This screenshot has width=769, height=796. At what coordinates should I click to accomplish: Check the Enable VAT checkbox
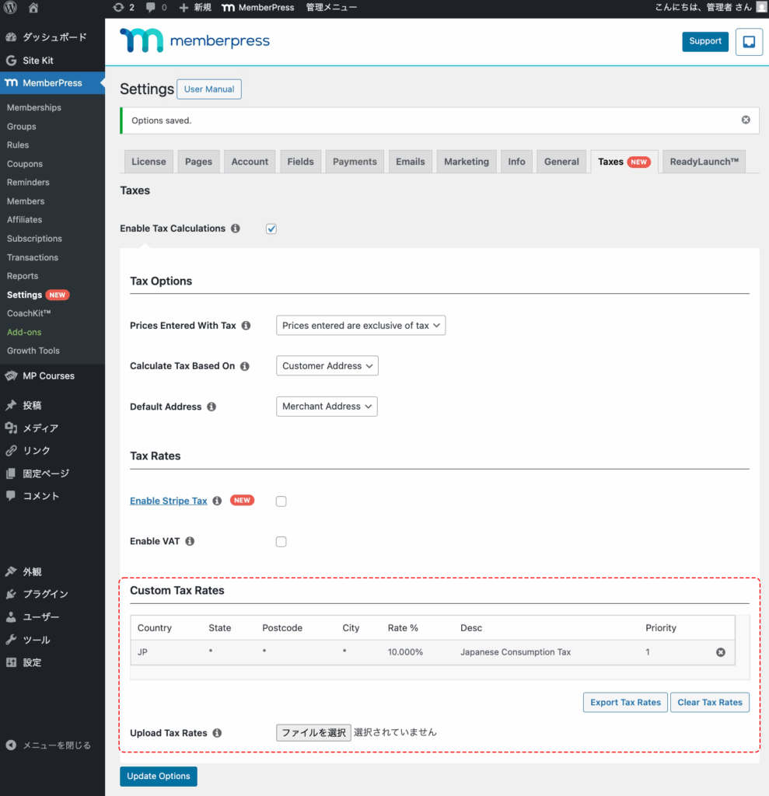[281, 542]
